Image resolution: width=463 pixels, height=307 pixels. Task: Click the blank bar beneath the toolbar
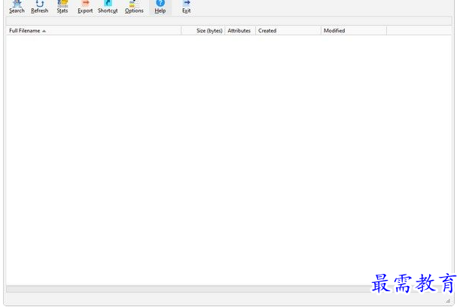click(226, 20)
